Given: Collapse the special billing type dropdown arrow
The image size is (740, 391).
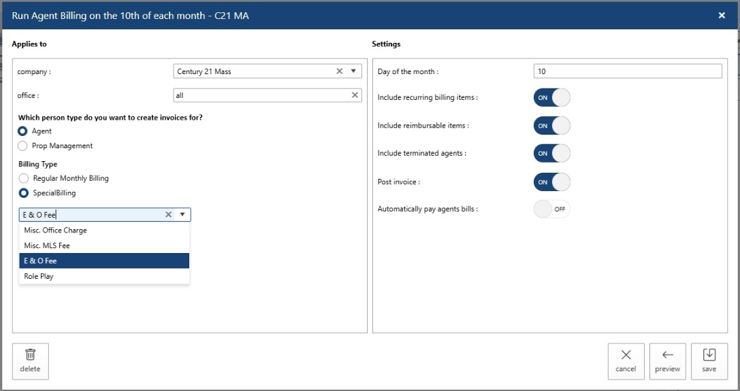Looking at the screenshot, I should (x=182, y=215).
